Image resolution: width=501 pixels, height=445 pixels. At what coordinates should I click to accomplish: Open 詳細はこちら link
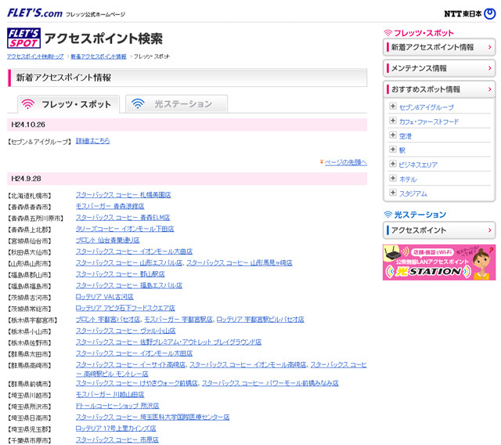(x=92, y=141)
